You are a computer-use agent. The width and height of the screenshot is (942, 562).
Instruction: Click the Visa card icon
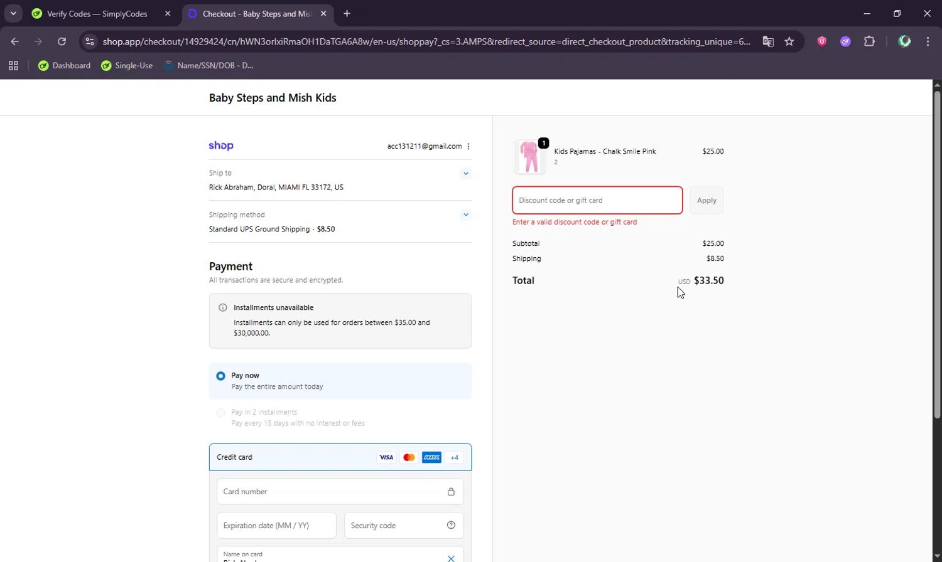coord(386,457)
